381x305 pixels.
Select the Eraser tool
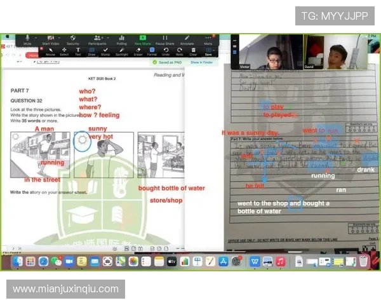(x=138, y=51)
